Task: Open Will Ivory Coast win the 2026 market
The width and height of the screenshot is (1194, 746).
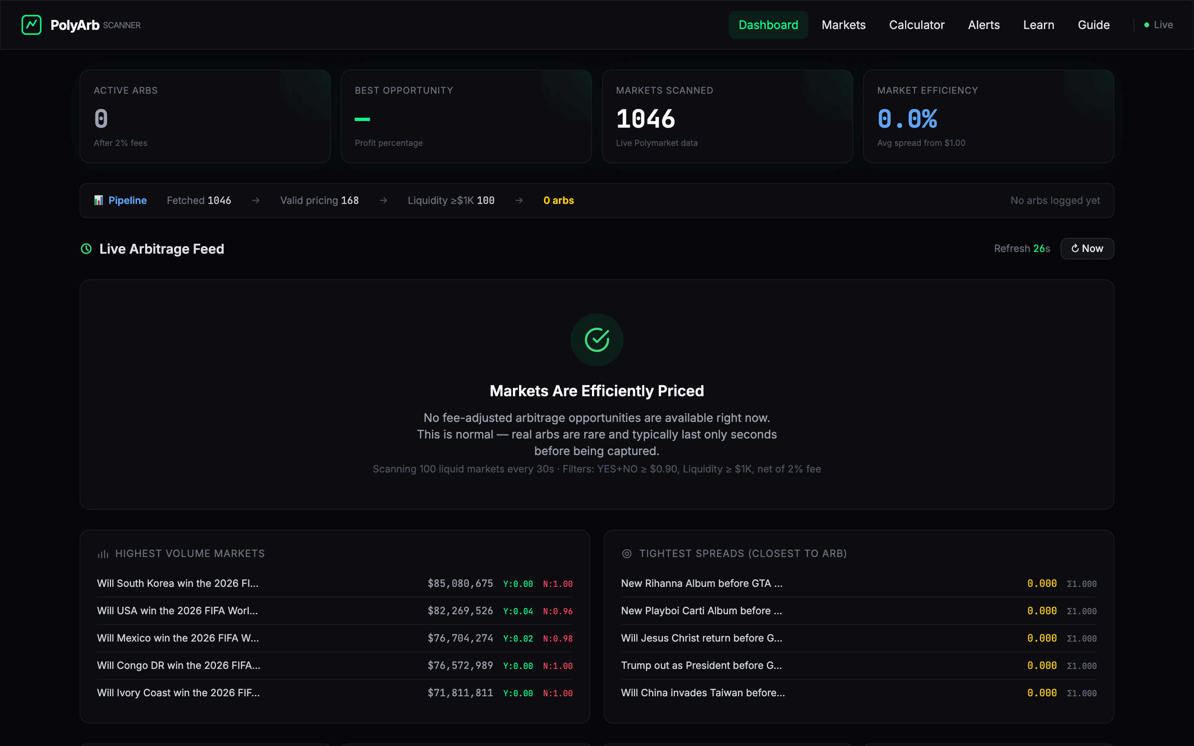Action: coord(178,693)
